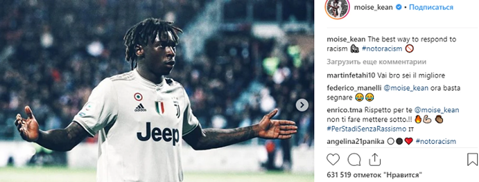This screenshot has width=479, height=182.
Task: Visit the angelina21panika profile
Action: pyautogui.click(x=355, y=142)
